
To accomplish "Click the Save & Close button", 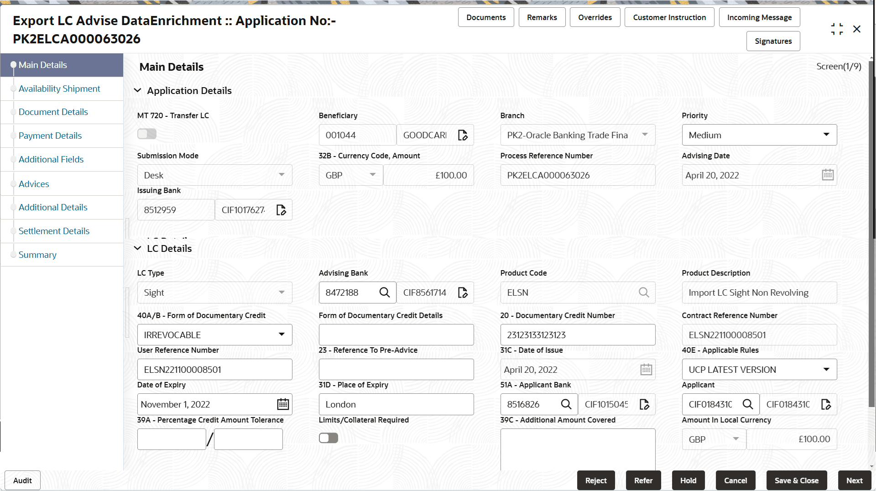I will (796, 480).
